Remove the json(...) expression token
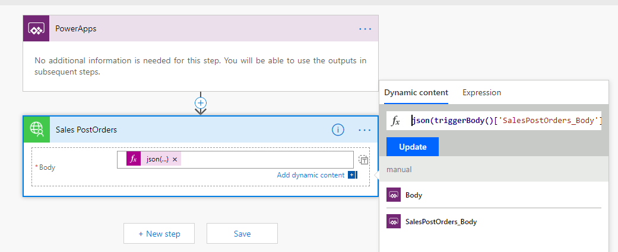The image size is (618, 252). 175,159
